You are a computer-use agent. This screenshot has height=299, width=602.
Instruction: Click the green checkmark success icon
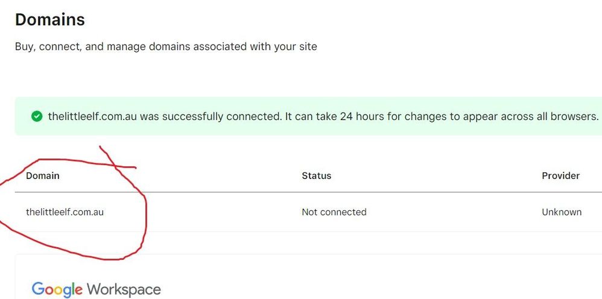tap(37, 116)
